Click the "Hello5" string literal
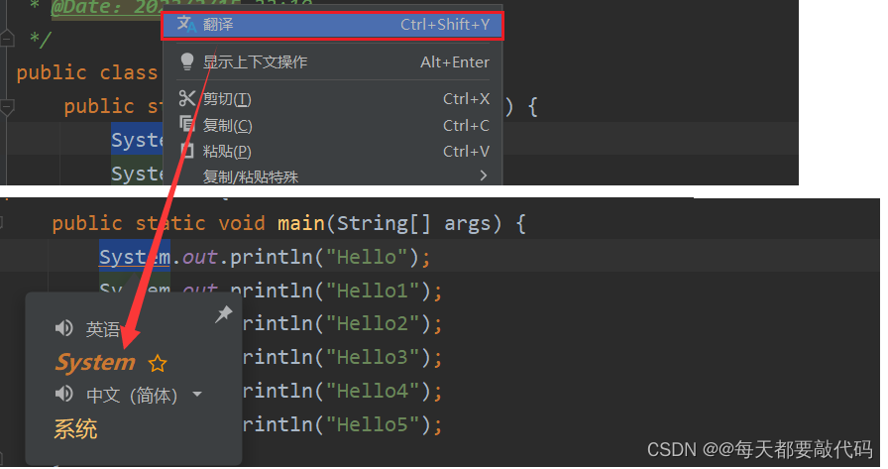 372,424
